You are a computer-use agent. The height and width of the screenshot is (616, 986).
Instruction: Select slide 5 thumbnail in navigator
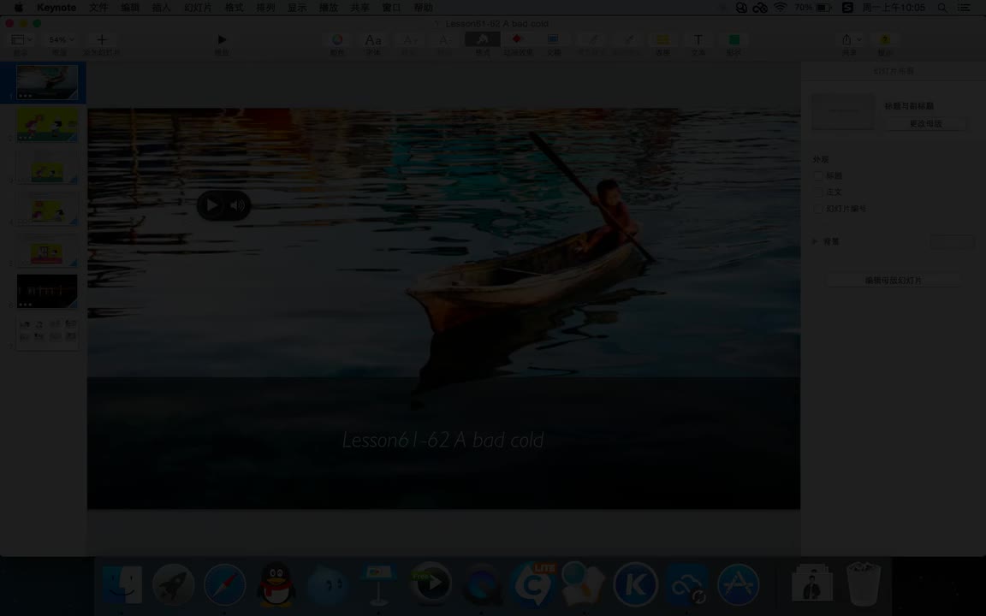(x=46, y=250)
